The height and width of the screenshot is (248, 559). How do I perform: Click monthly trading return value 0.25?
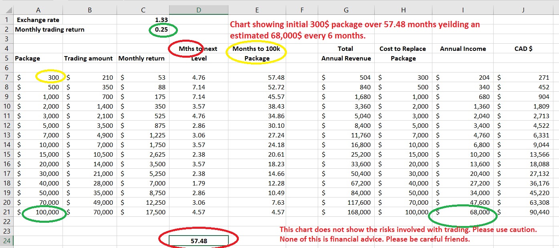point(143,29)
